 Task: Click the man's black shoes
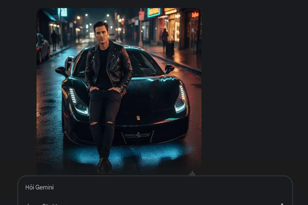tap(104, 166)
